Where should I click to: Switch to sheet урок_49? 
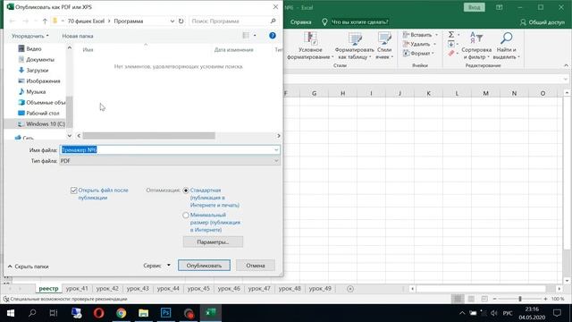click(x=320, y=288)
